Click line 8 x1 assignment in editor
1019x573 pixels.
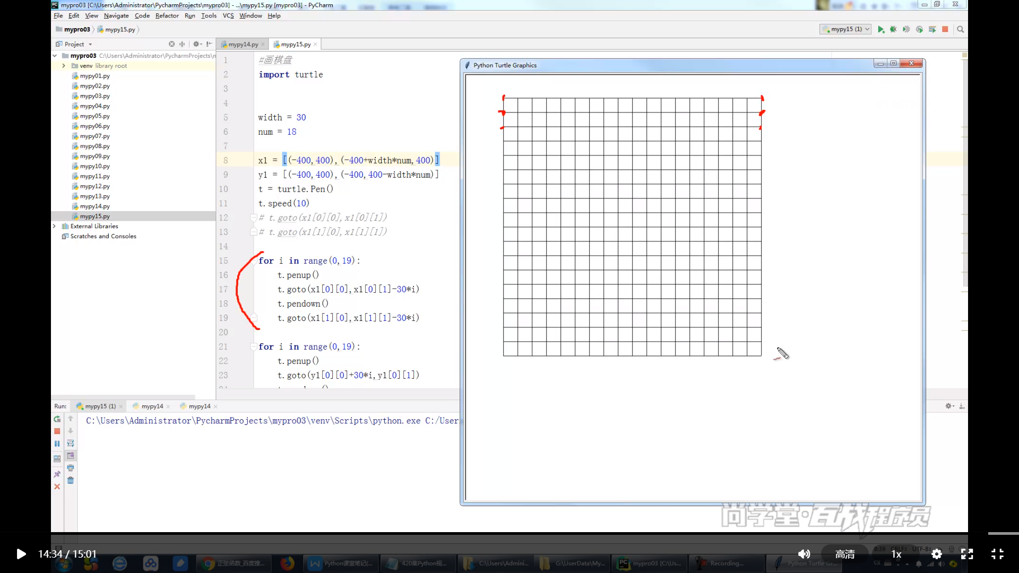point(349,160)
